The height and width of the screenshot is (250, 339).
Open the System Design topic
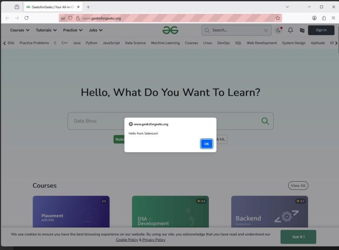pyautogui.click(x=294, y=43)
